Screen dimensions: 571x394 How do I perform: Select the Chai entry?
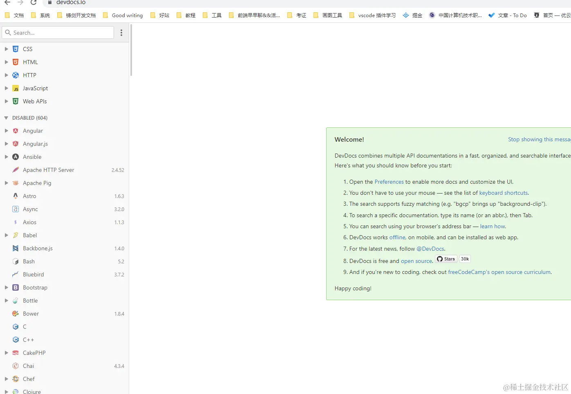click(x=64, y=366)
